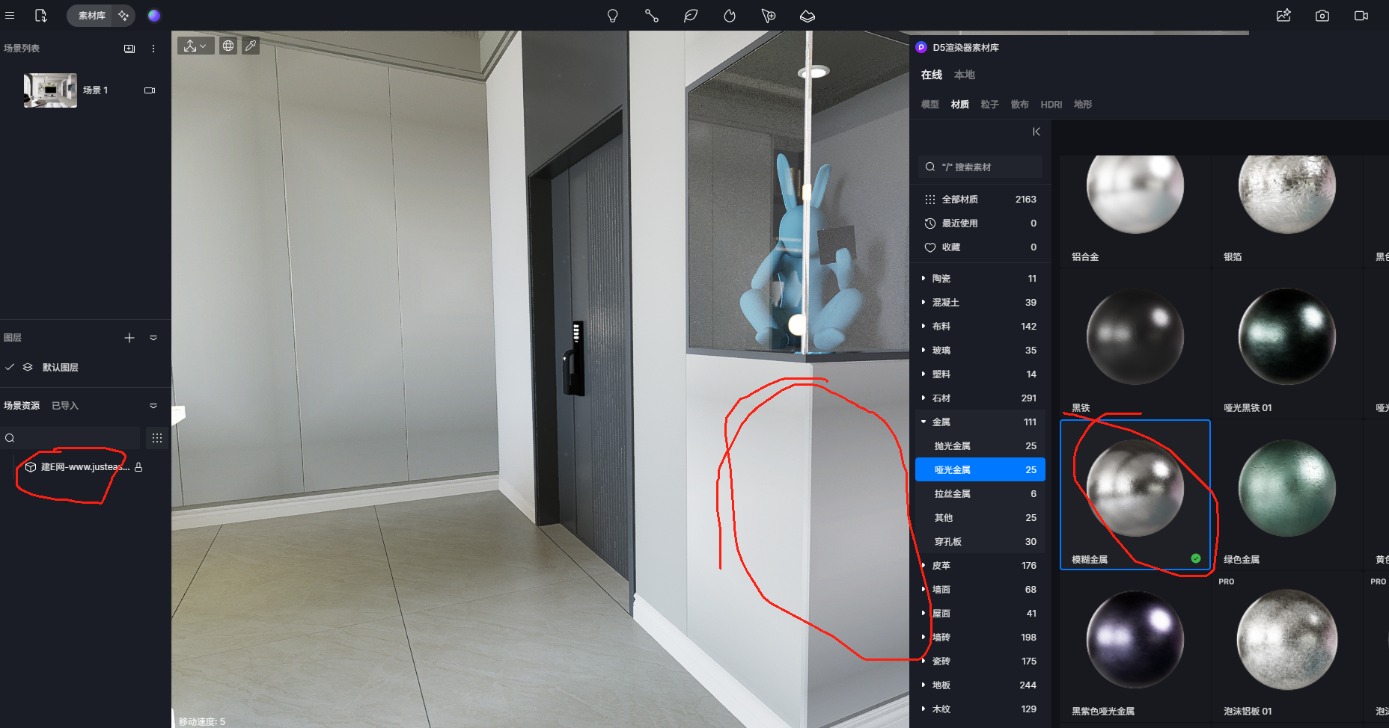Open the vegetation leaf tool
The width and height of the screenshot is (1389, 728).
[691, 16]
